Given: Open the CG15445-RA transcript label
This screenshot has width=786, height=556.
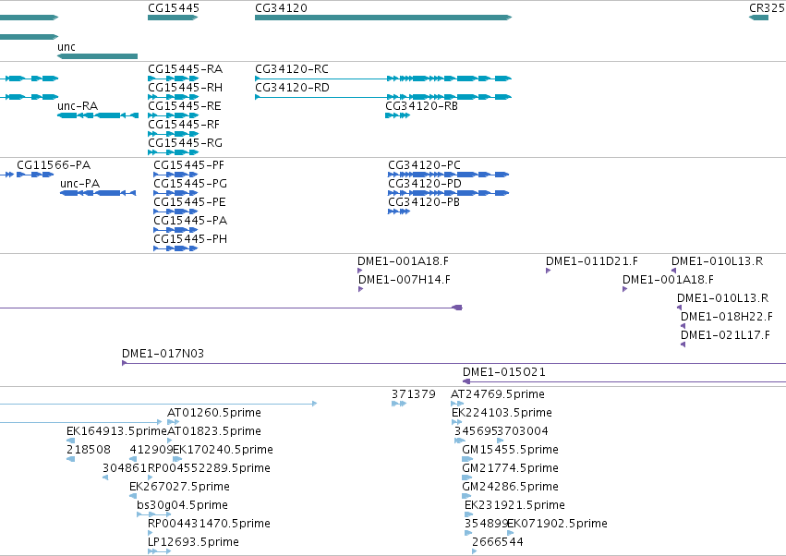Looking at the screenshot, I should click(185, 69).
